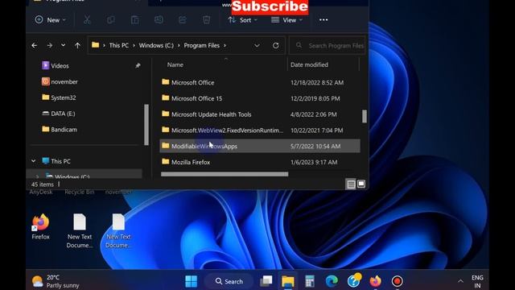The width and height of the screenshot is (515, 290).
Task: Select Microsoft Update Health Tools folder
Action: point(259,114)
